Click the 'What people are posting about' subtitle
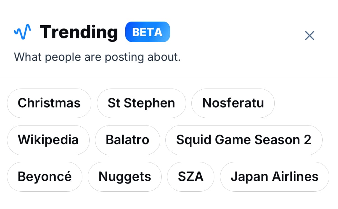Image resolution: width=338 pixels, height=209 pixels. [97, 57]
